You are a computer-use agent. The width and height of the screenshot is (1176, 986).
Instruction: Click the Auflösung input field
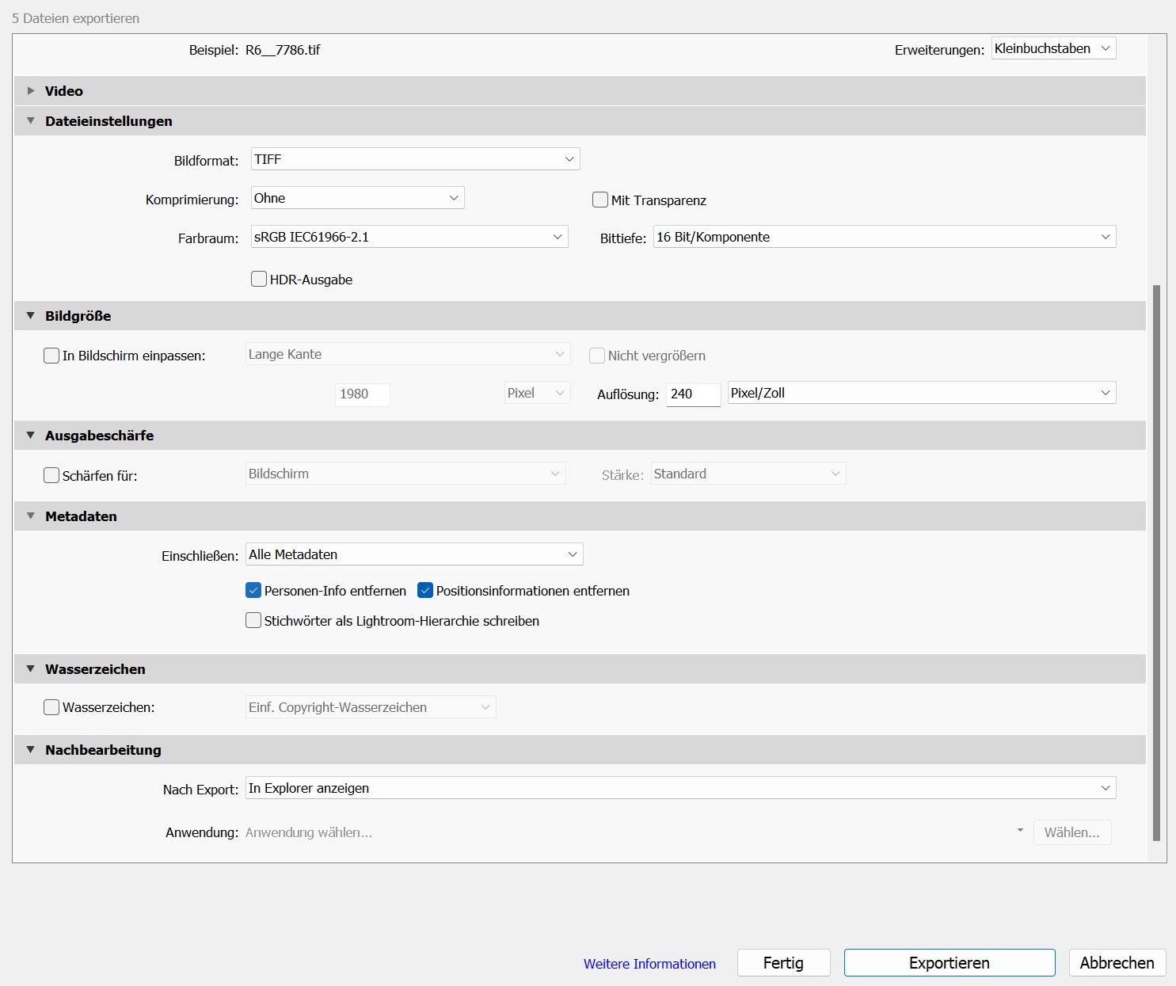pos(693,394)
